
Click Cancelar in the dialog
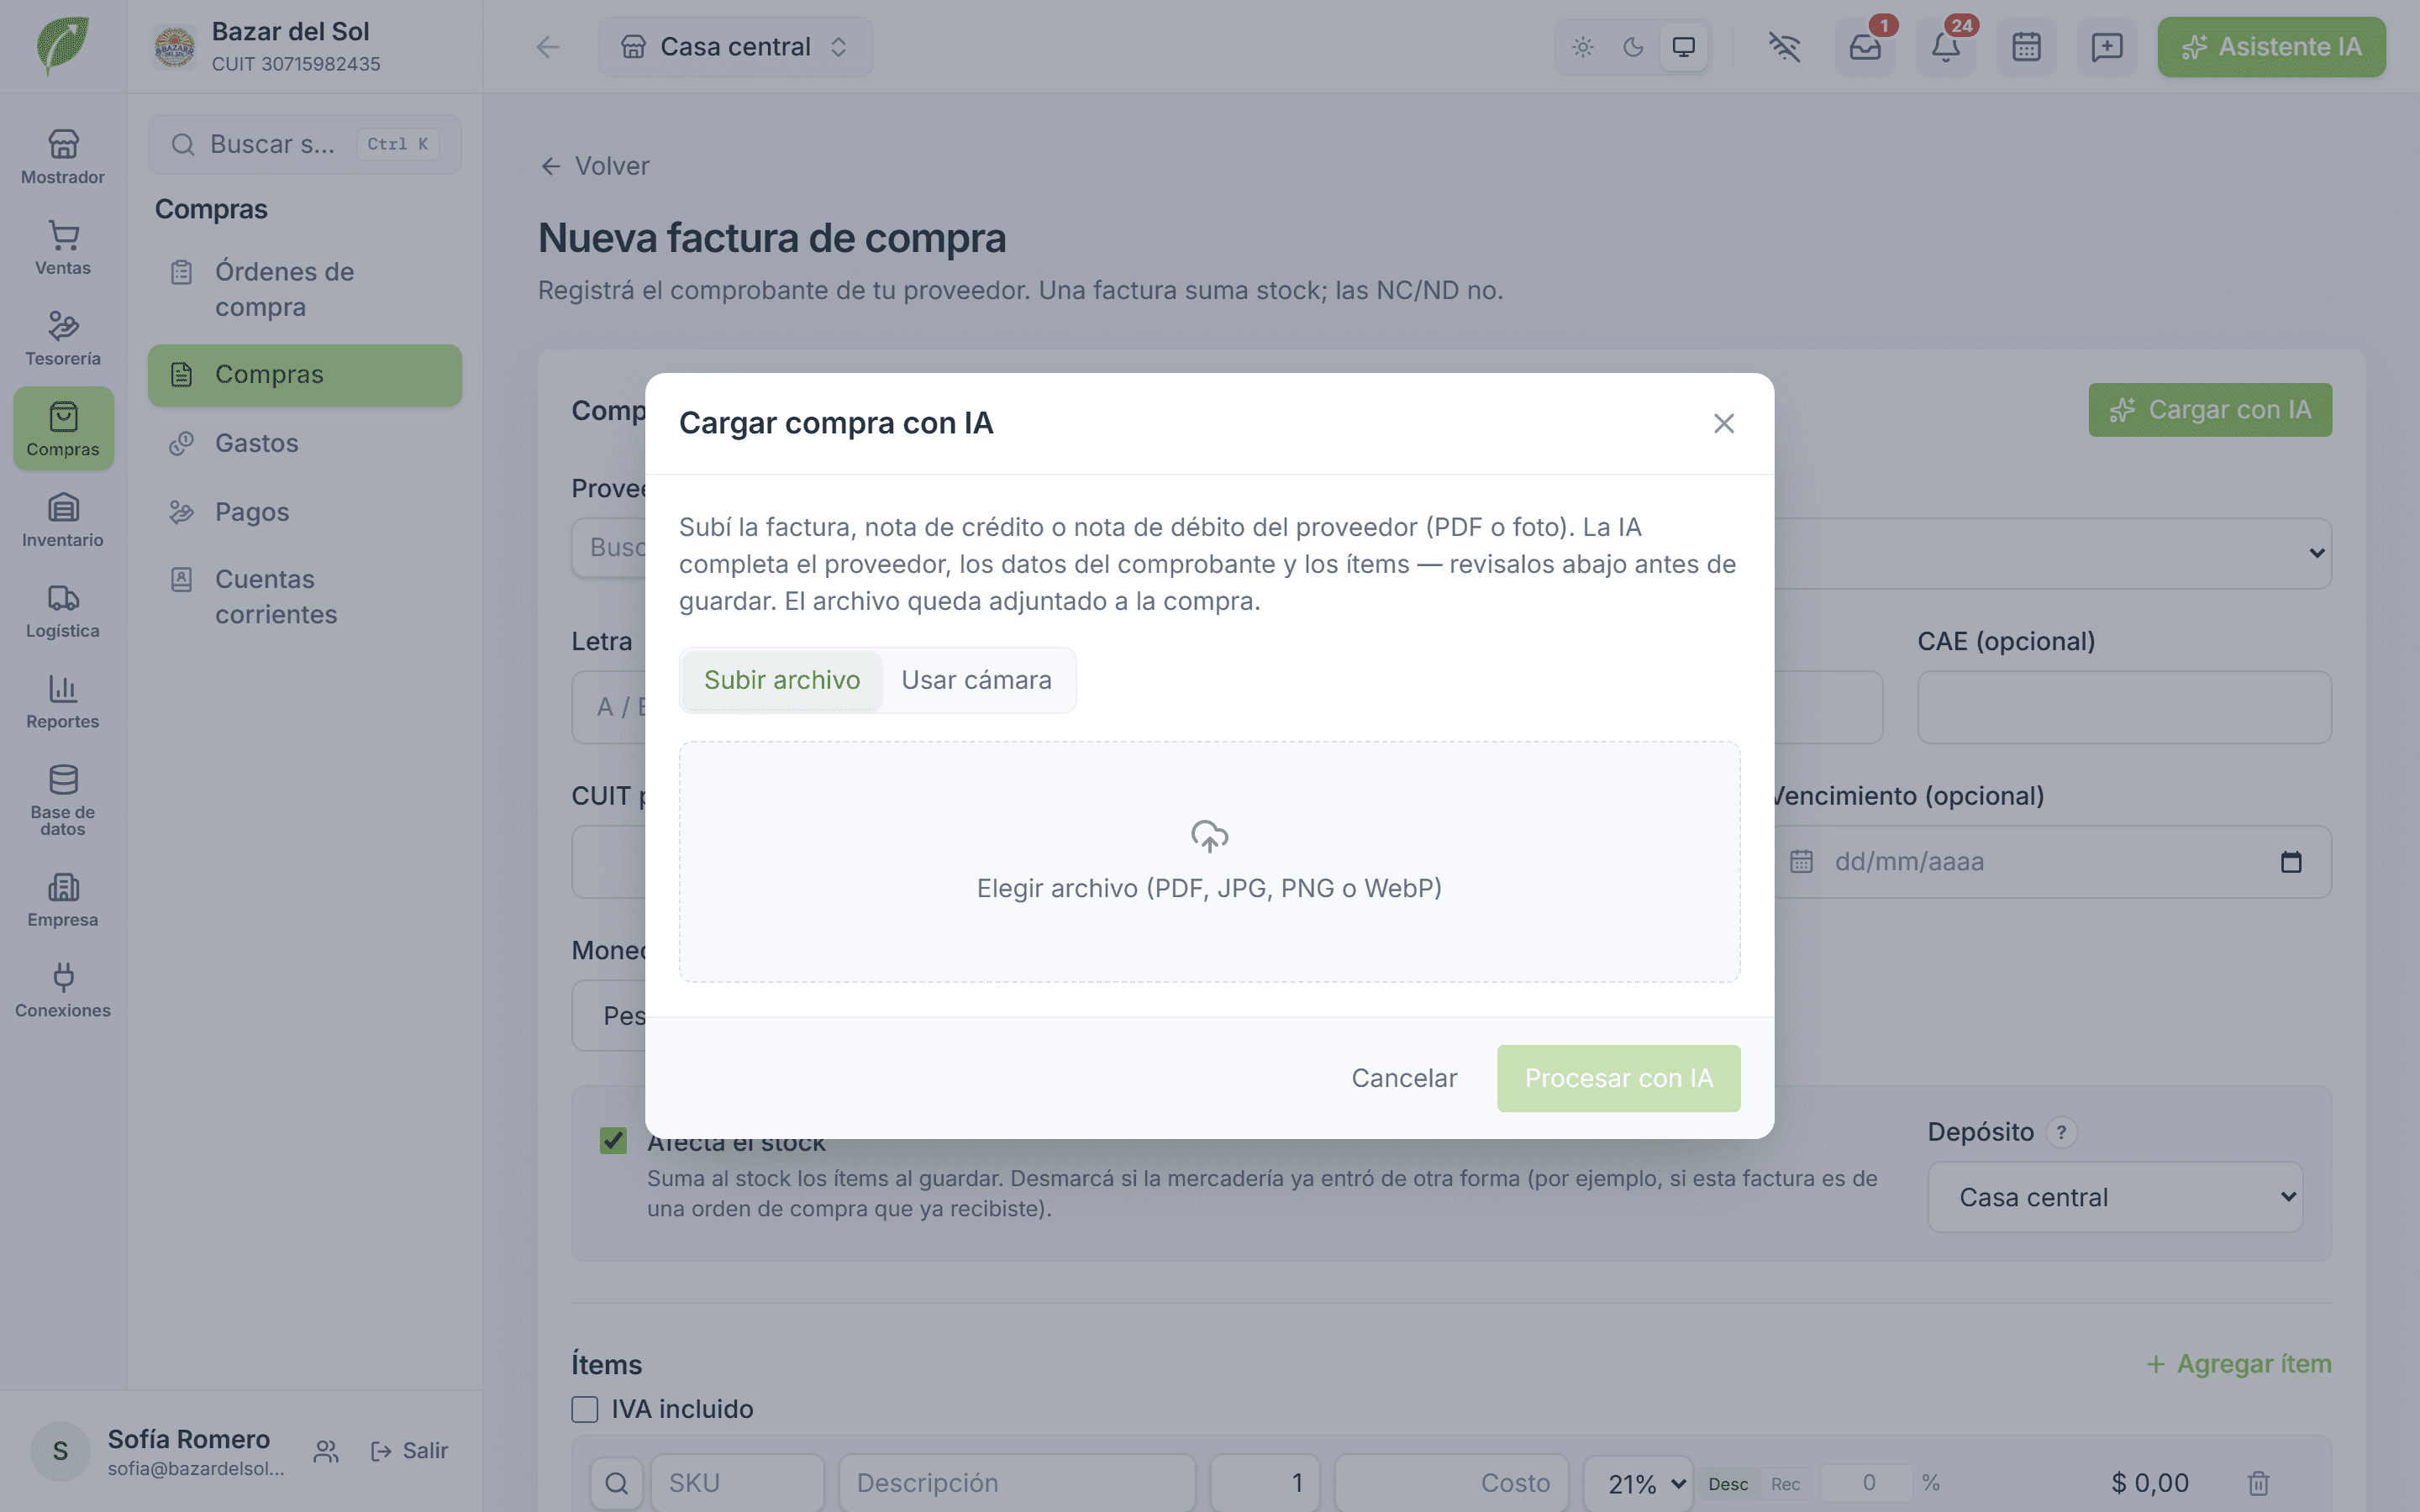pyautogui.click(x=1404, y=1078)
